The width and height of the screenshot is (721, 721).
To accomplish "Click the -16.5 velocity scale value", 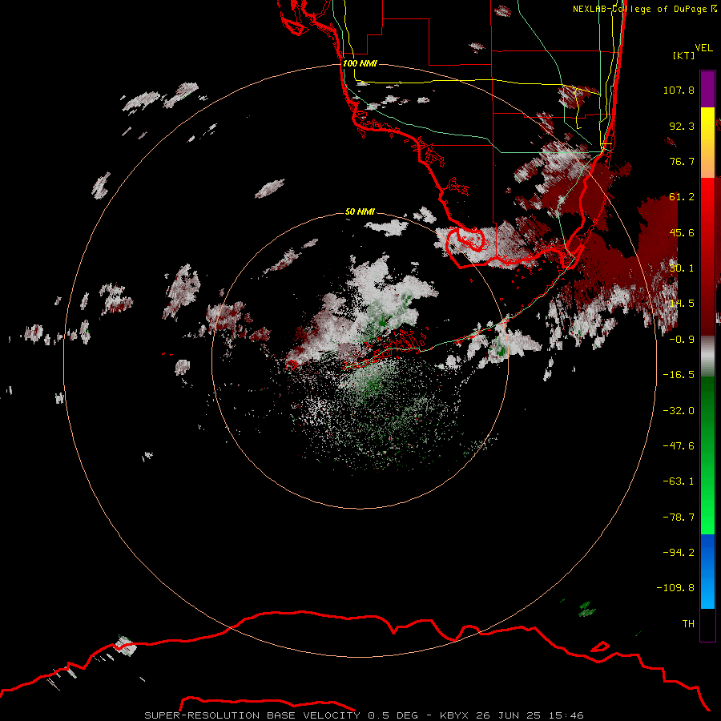I will (679, 375).
